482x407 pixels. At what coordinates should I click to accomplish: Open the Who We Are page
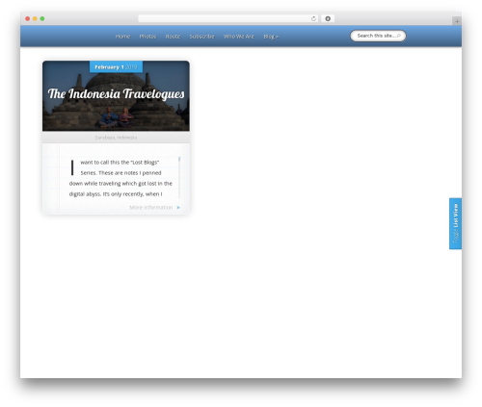coord(239,37)
